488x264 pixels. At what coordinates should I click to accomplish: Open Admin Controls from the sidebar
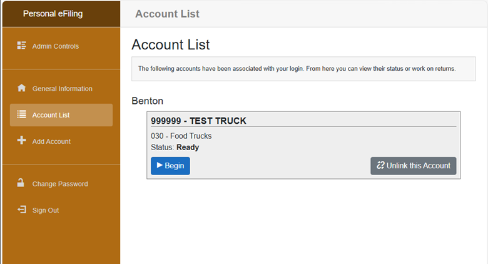[x=56, y=46]
